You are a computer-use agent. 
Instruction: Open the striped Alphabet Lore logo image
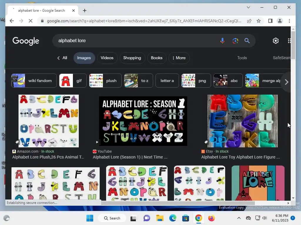coord(258,183)
